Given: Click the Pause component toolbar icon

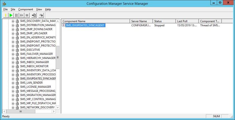Looking at the screenshot, I should 16,15.
